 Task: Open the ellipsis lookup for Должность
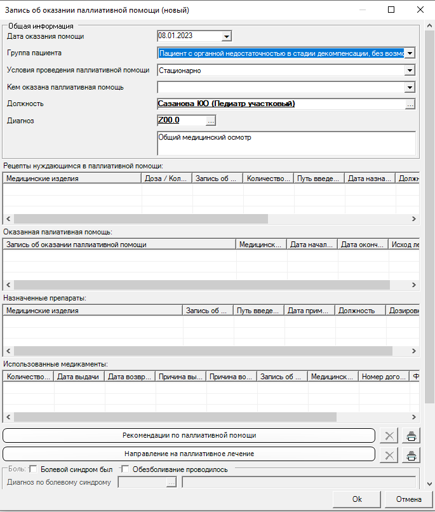point(410,104)
